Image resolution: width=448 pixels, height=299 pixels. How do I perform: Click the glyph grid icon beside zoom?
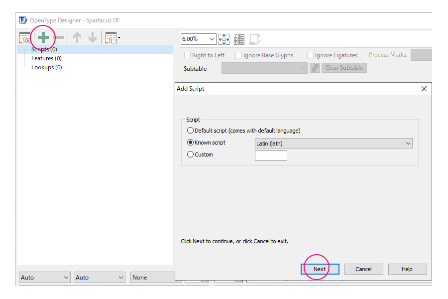(239, 39)
